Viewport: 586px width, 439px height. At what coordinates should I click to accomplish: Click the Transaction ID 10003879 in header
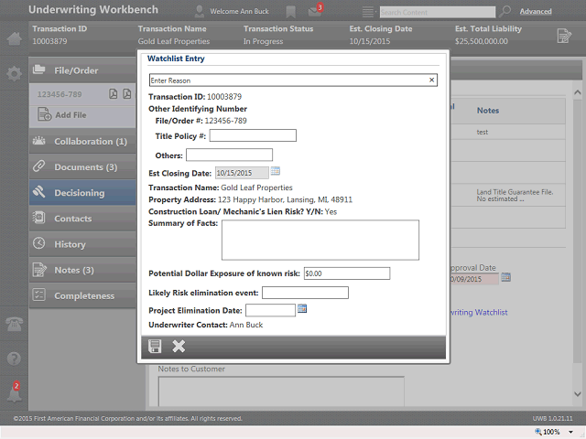click(49, 41)
